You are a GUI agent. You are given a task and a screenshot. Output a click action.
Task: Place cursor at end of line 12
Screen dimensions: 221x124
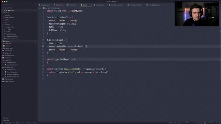[x=87, y=46]
